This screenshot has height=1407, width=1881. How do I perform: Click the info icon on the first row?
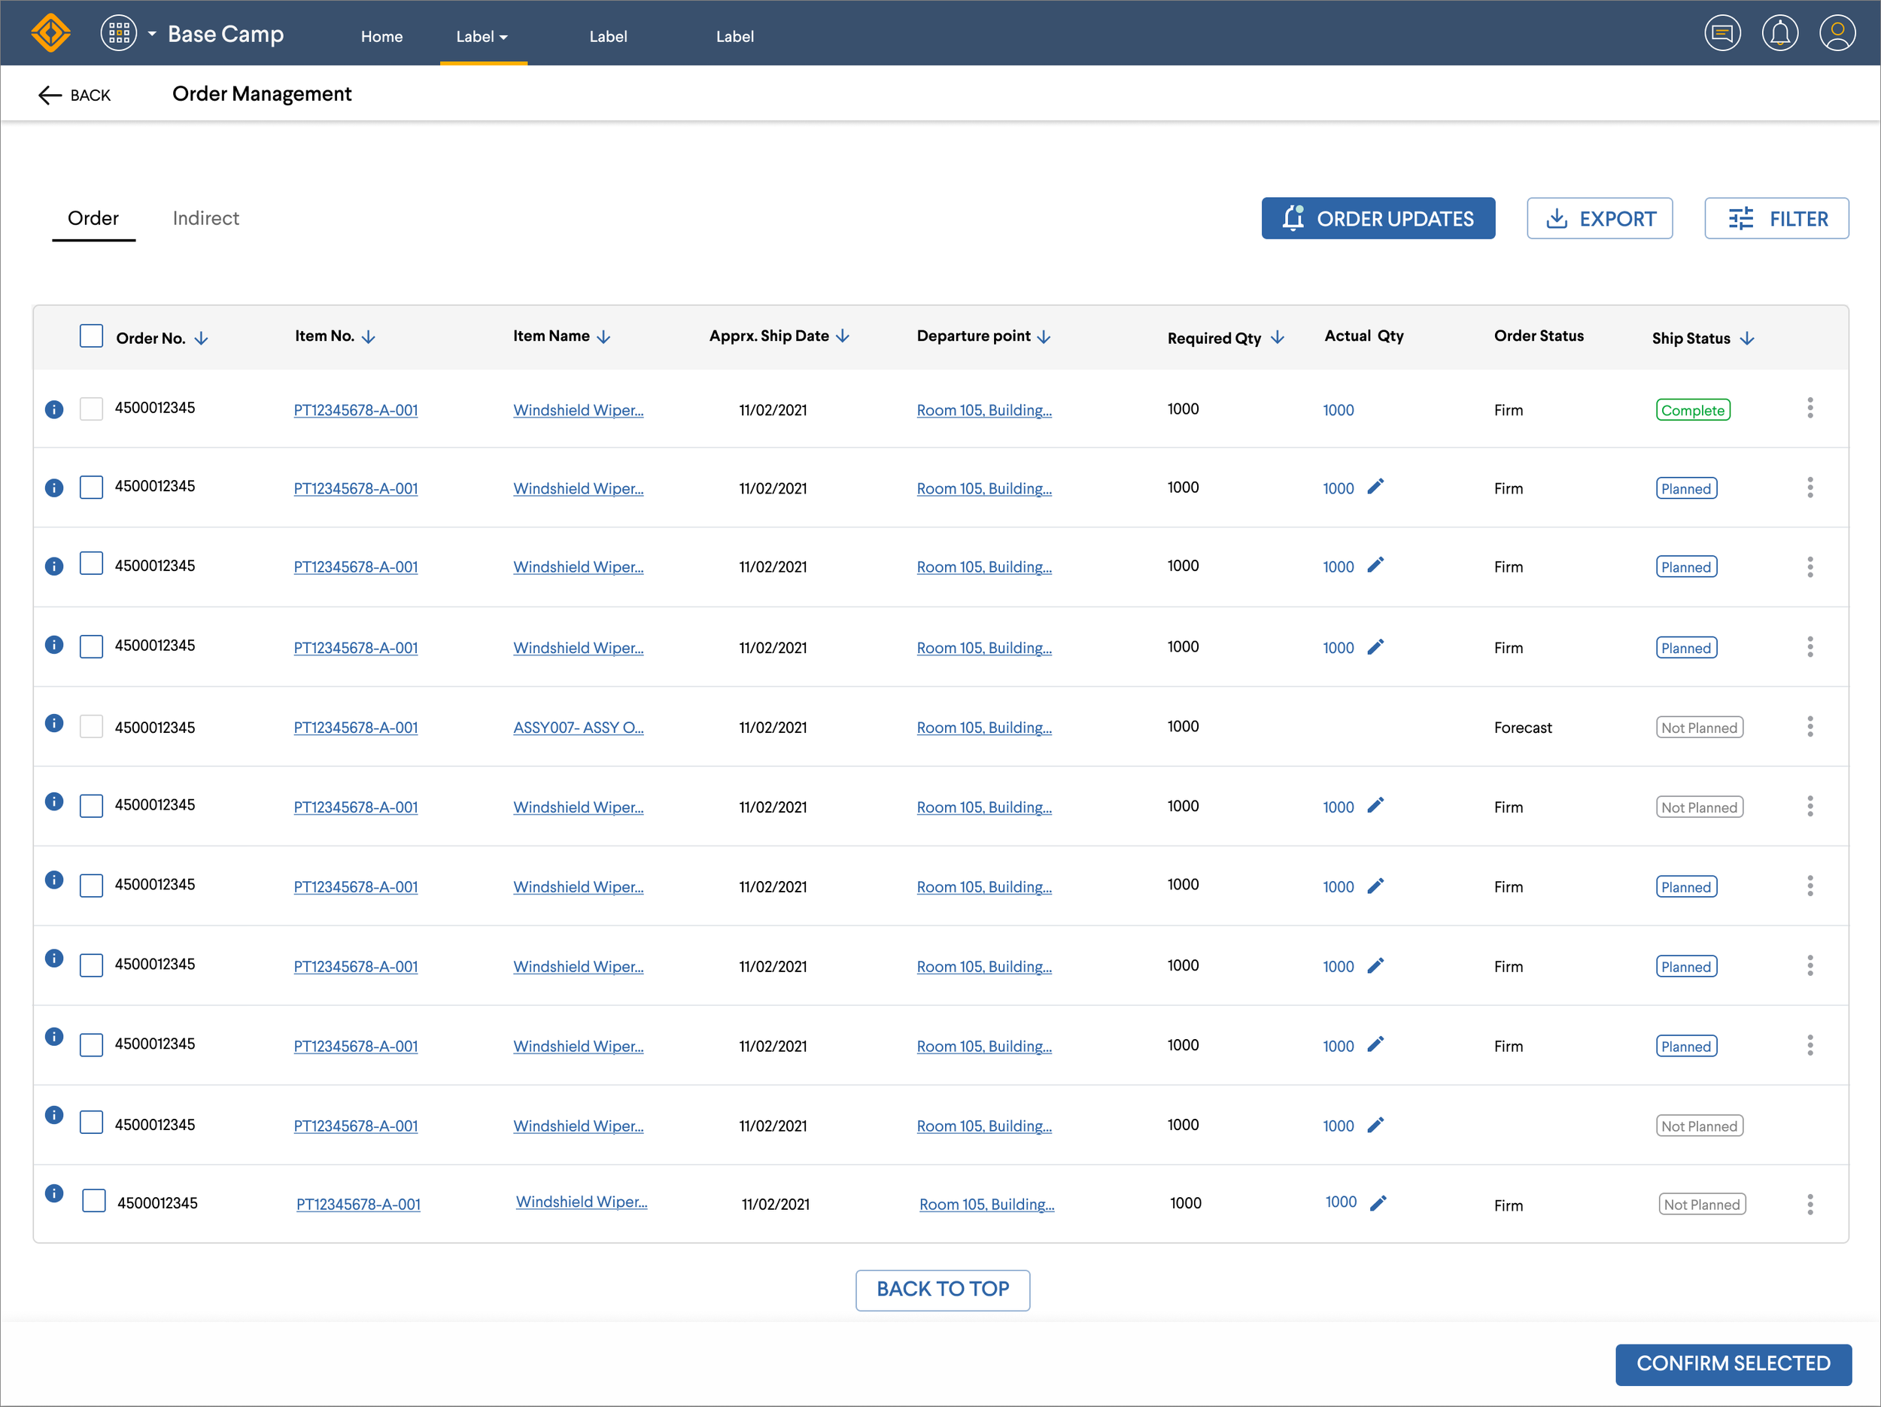click(53, 410)
